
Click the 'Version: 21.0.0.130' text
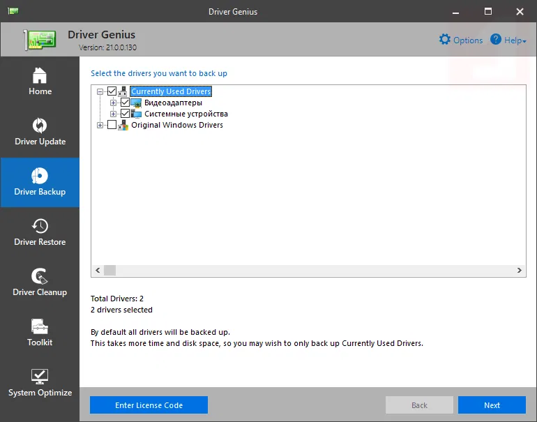[x=107, y=47]
